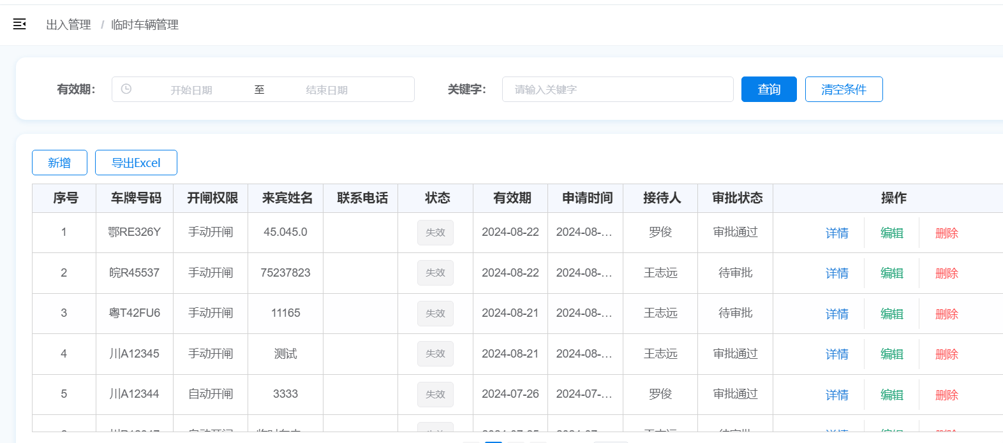Open 详情 for plate 川A12345
The width and height of the screenshot is (1003, 443).
coord(836,354)
